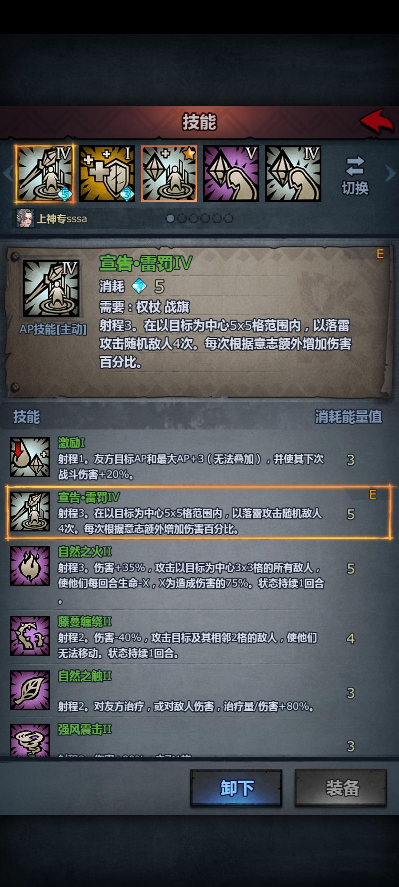The width and height of the screenshot is (399, 887).
Task: Select the last page indicator dot
Action: point(229,218)
